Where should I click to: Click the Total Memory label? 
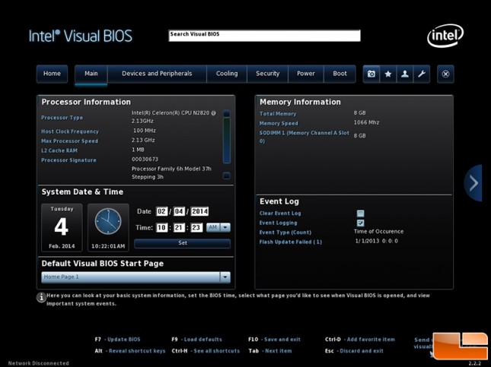point(278,114)
